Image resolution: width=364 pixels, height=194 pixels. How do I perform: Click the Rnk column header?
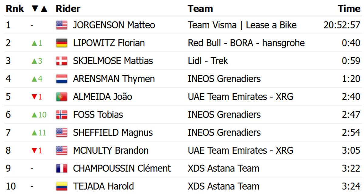15,9
